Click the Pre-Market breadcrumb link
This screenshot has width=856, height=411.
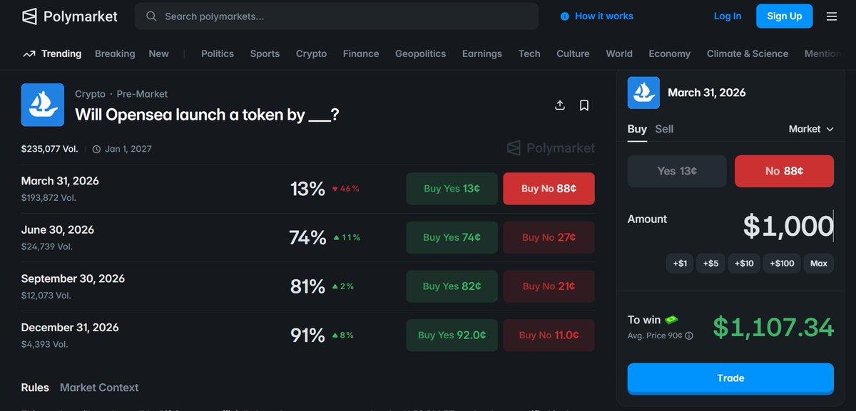pos(143,94)
